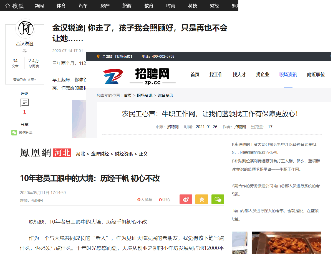Open the 金汉锐途 author avatar
This screenshot has width=333, height=254.
[x=25, y=29]
